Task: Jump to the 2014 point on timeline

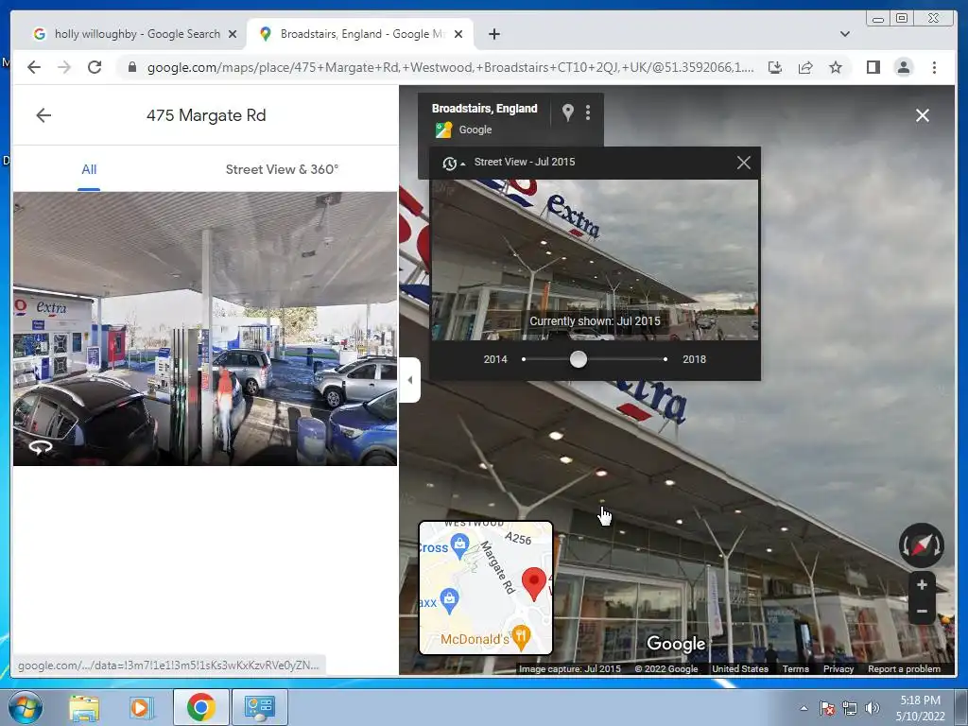Action: coord(524,359)
